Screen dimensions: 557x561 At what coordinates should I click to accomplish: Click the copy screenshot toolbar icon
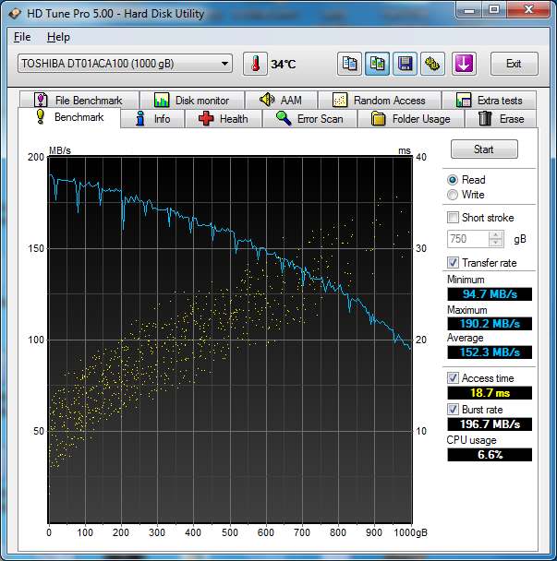377,64
